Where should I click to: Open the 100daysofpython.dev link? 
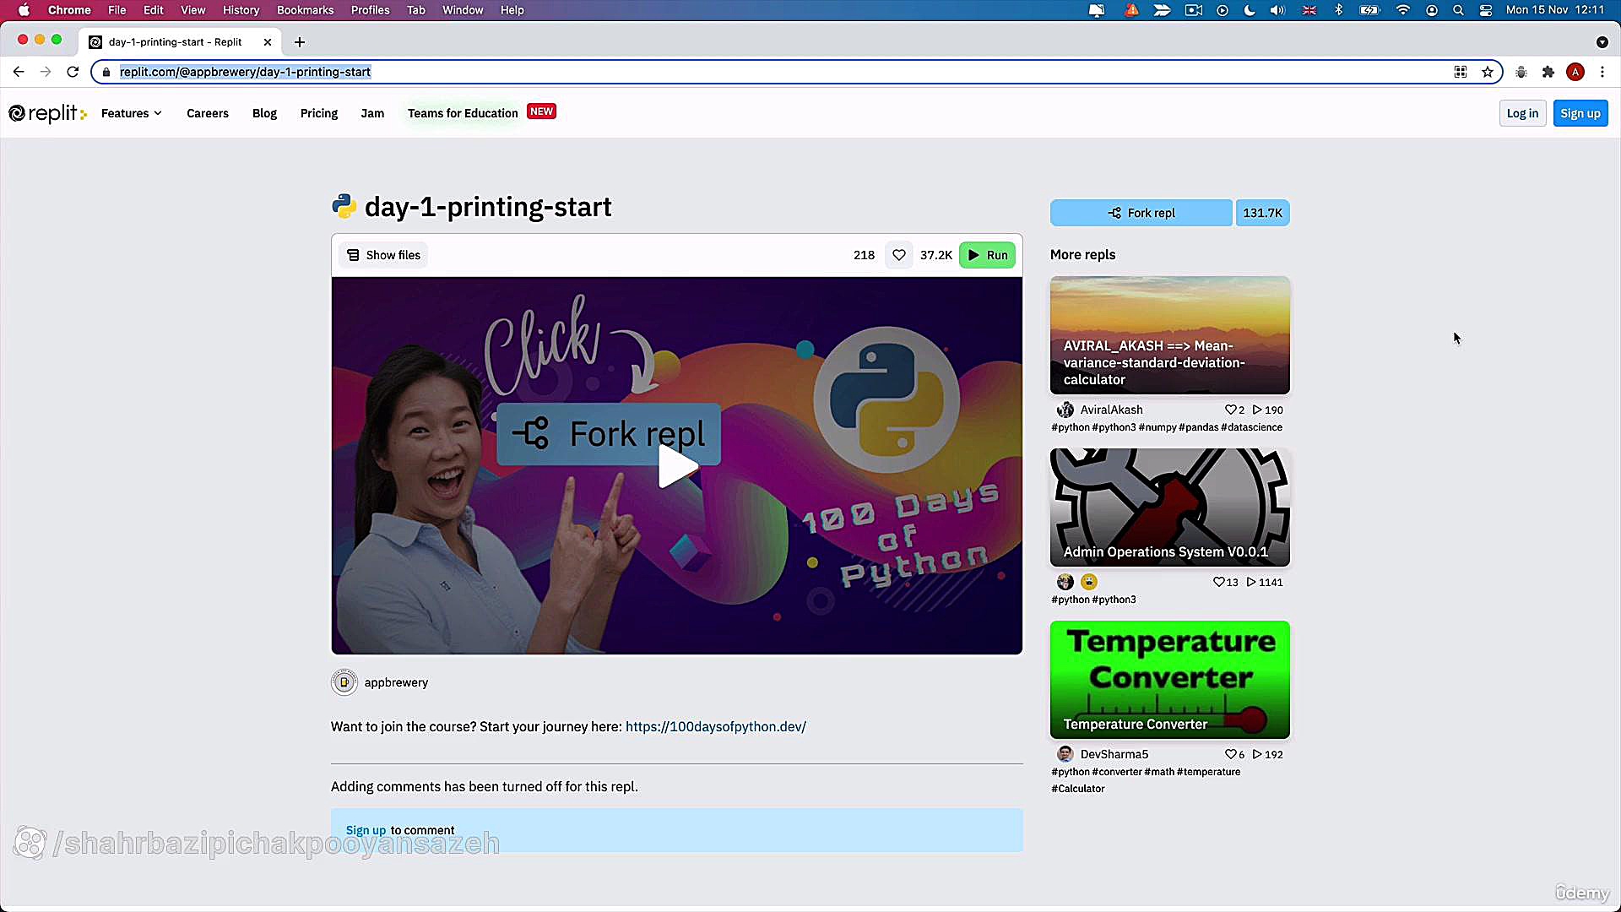tap(715, 726)
